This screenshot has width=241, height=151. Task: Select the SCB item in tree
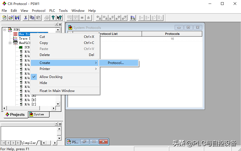[27, 47]
